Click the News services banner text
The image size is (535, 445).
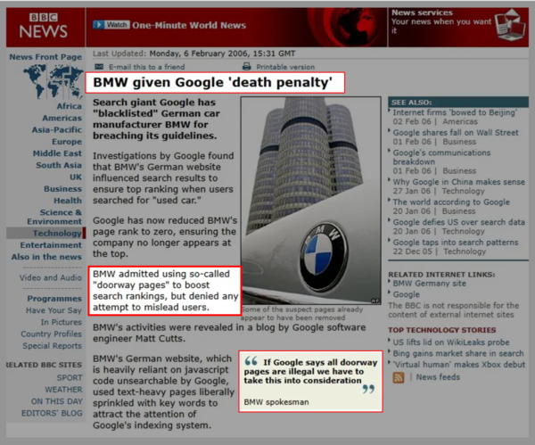tap(441, 21)
